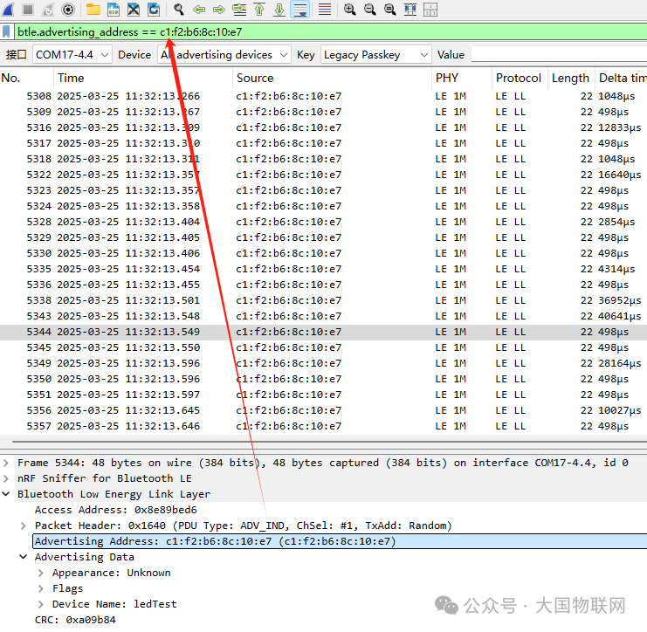The height and width of the screenshot is (632, 647).
Task: Select the Advertising Address tree line
Action: tap(340, 541)
